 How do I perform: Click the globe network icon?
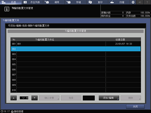click(x=133, y=2)
